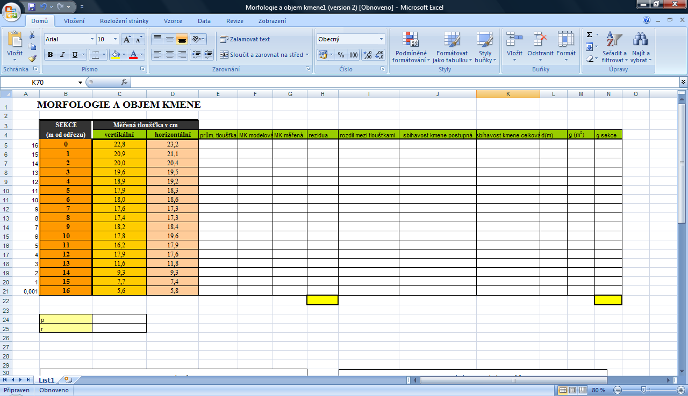Viewport: 688px width, 396px height.
Task: Open Styly buňky gallery
Action: point(485,47)
